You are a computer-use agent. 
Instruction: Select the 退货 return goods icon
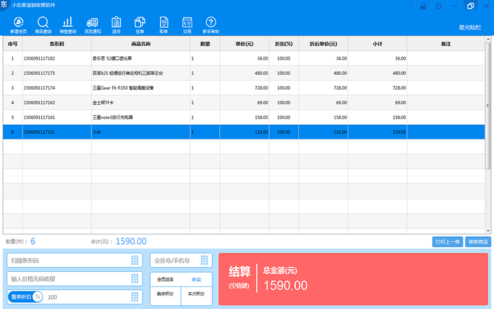click(x=116, y=23)
